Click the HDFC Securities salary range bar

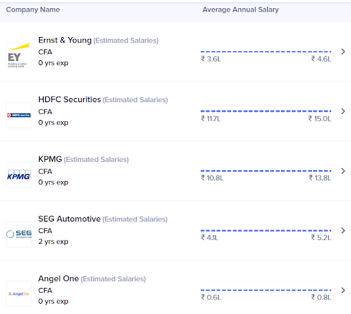266,111
